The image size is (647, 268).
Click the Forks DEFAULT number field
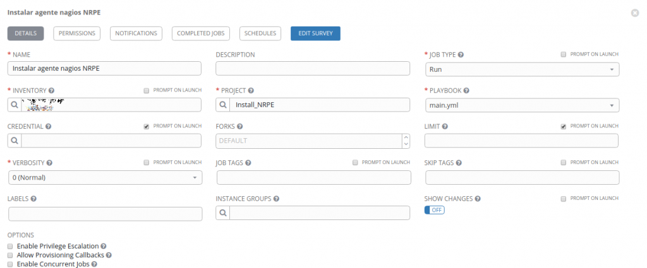[309, 141]
